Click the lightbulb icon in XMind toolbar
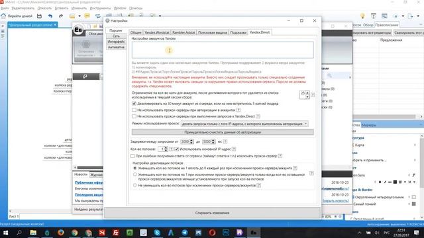This screenshot has width=424, height=238. click(362, 16)
